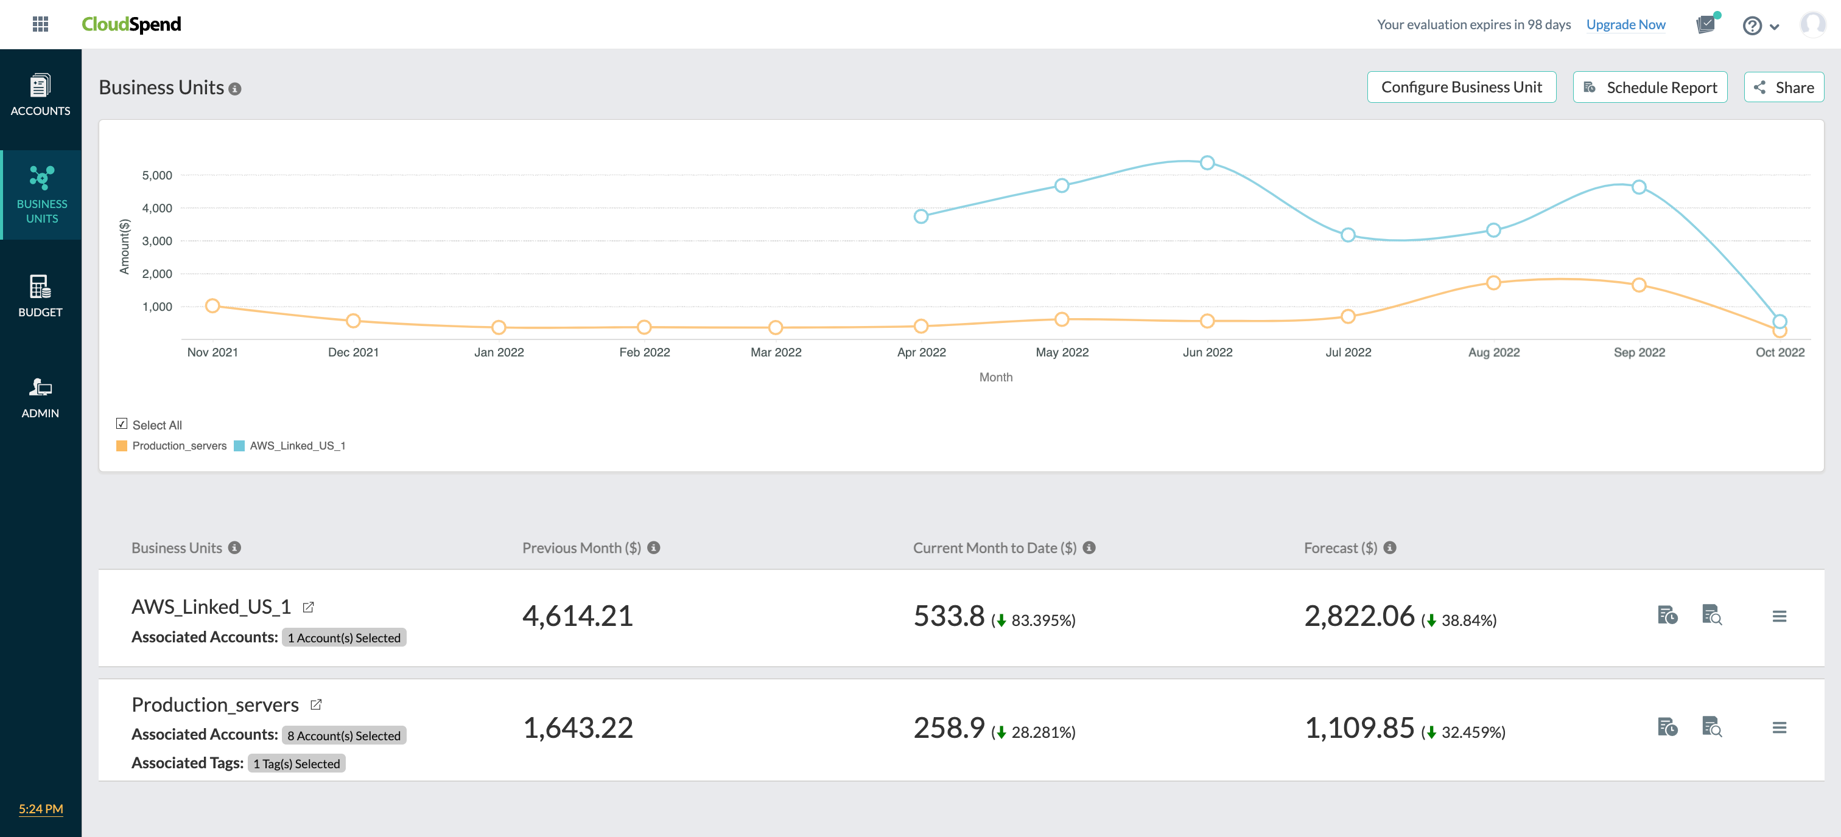This screenshot has height=837, width=1841.
Task: Open the hamburger menu on AWS_Linked_US_1 row
Action: coord(1780,616)
